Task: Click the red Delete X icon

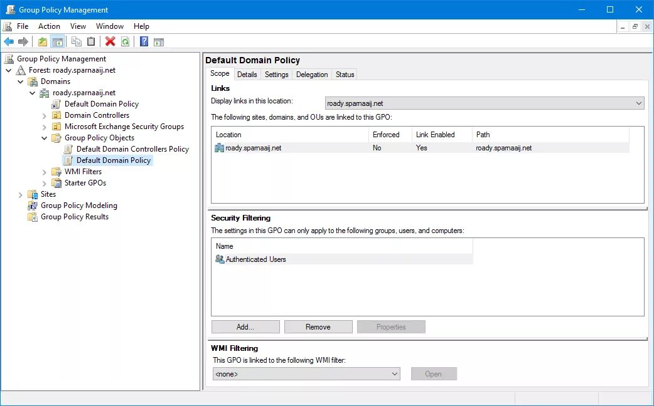Action: pos(110,41)
